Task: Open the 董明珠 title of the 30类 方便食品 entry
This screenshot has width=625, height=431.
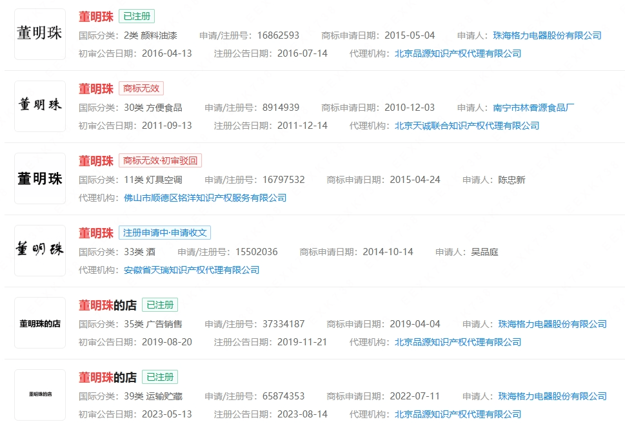Action: 96,89
